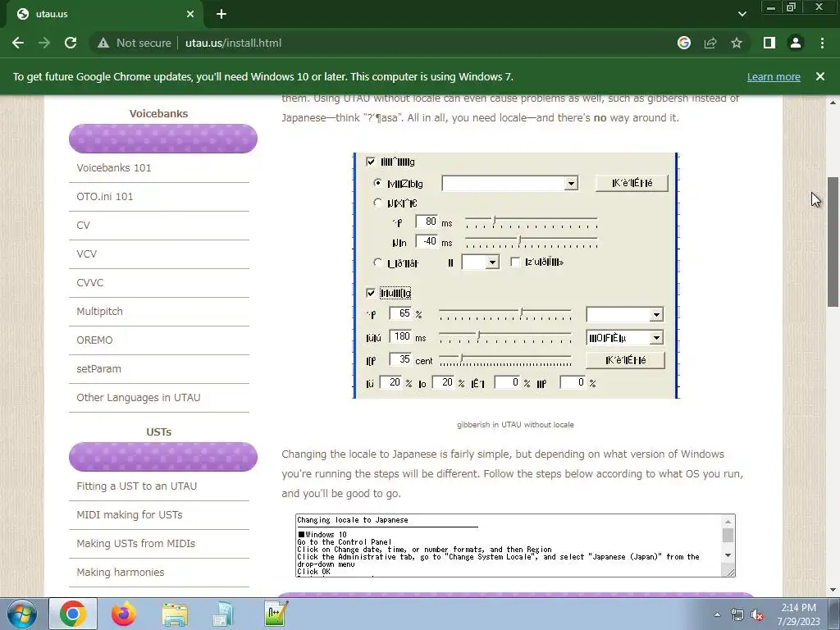840x630 pixels.
Task: Open the document app taskbar icon
Action: tap(223, 614)
